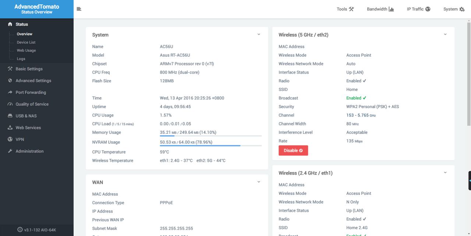
Task: Click the Tools wrench icon
Action: pos(351,9)
